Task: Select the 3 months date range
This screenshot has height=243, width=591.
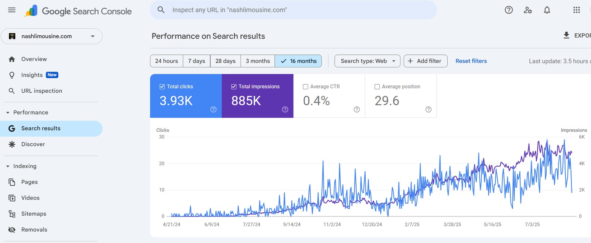Action: (257, 61)
